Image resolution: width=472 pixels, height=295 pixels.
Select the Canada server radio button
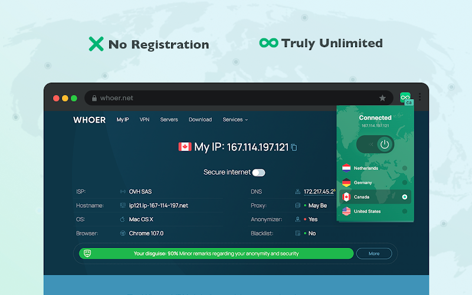405,197
